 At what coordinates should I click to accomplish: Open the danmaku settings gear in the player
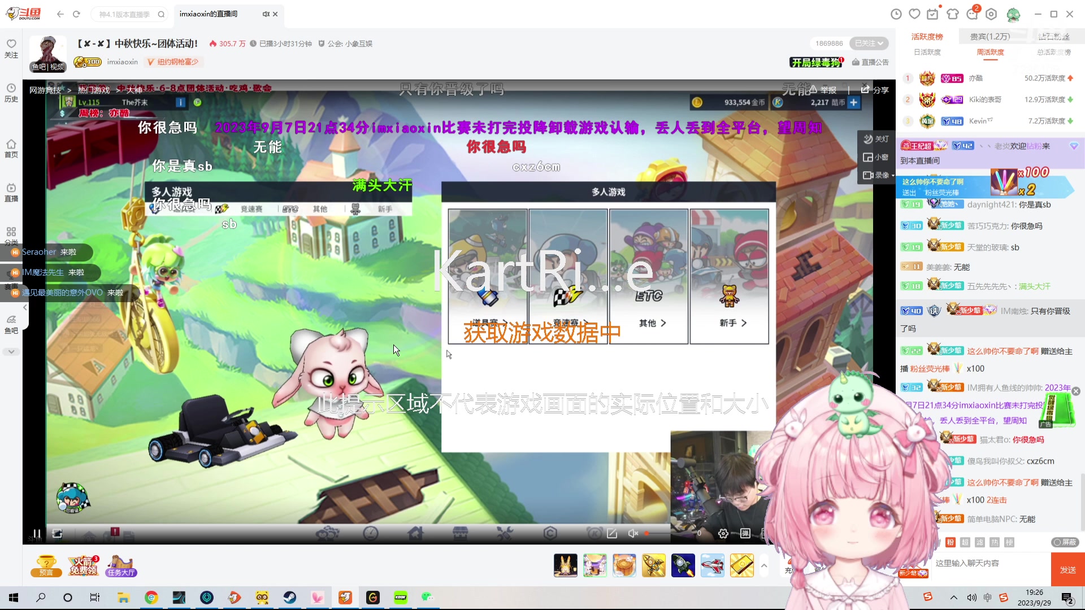pos(722,533)
